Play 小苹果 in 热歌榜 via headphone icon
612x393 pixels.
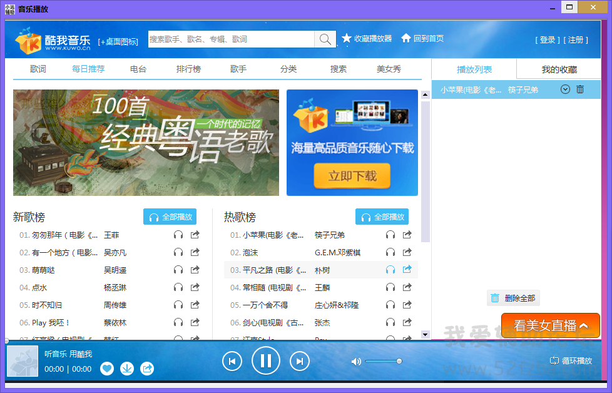click(390, 235)
